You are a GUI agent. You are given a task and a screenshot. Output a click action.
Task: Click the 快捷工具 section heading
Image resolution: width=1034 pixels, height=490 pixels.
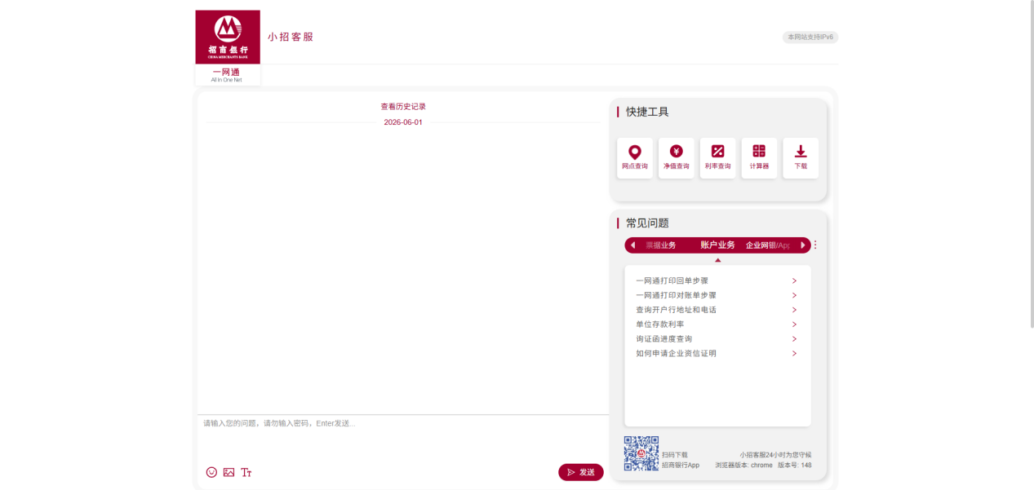(x=647, y=112)
